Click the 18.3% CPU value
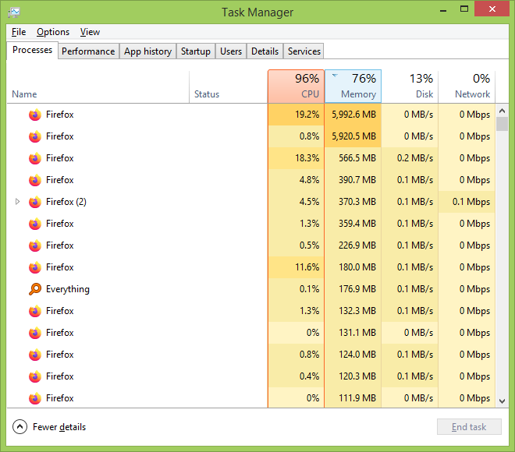Screen dimensions: 515x452 pos(307,158)
